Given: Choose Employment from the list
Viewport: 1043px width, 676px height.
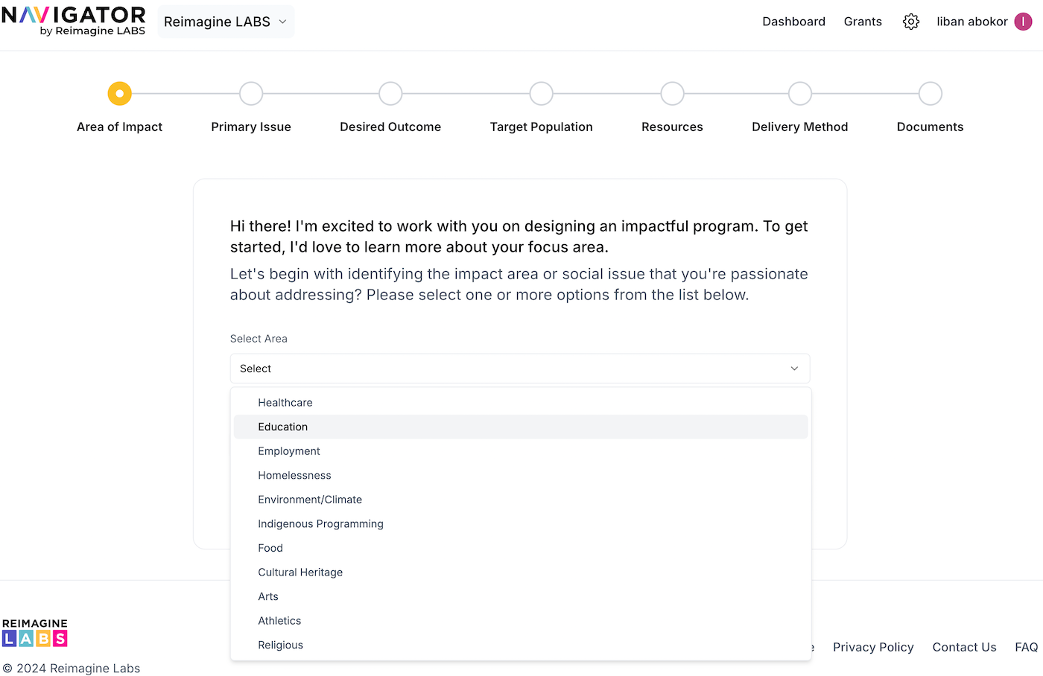Looking at the screenshot, I should (x=521, y=451).
